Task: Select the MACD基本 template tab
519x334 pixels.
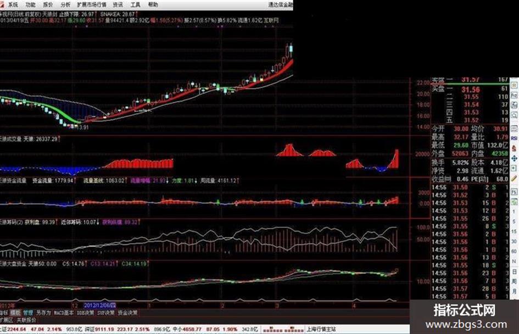Action: pos(63,313)
